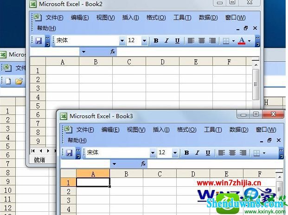
Task: Click Book2 formula bar input
Action: point(188,52)
